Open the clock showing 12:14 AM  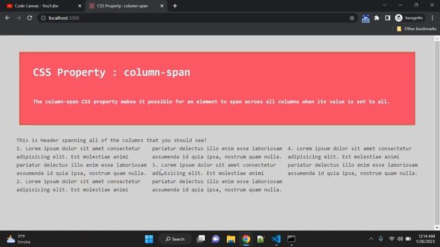[426, 239]
